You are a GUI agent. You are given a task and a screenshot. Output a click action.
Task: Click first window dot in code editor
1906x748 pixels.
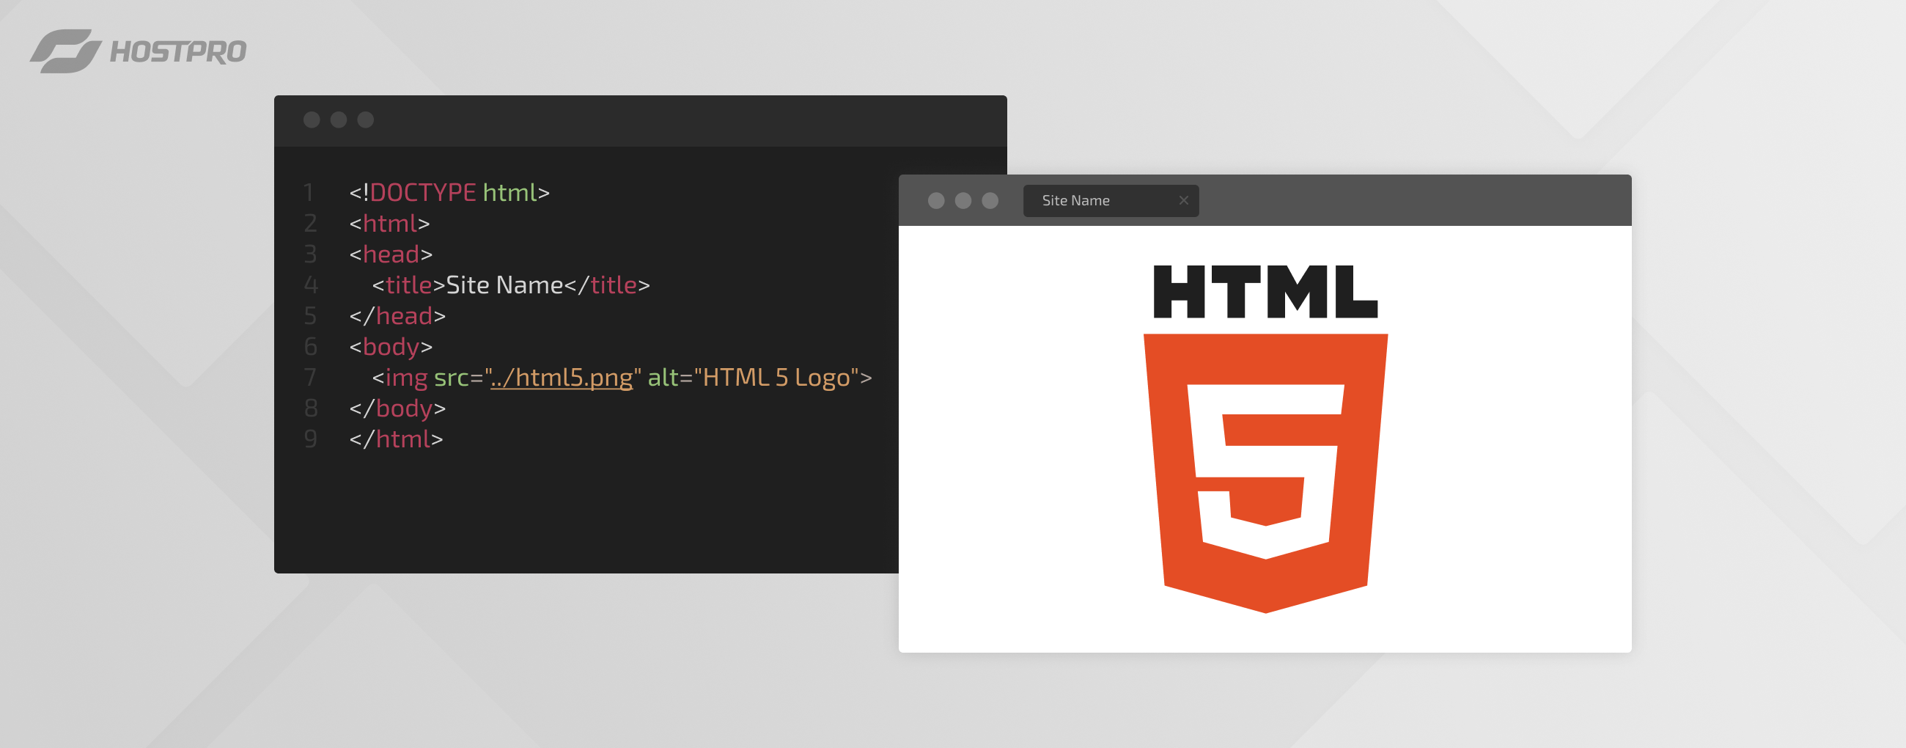coord(312,120)
